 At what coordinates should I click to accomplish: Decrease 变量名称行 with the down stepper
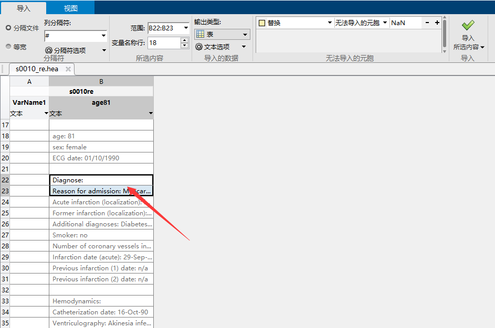coord(185,46)
